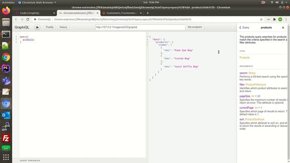Launch FileZilla from the dock

pos(6,139)
